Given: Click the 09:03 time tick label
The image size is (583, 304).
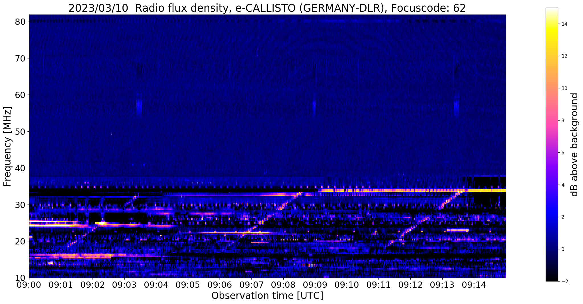Looking at the screenshot, I should (124, 285).
